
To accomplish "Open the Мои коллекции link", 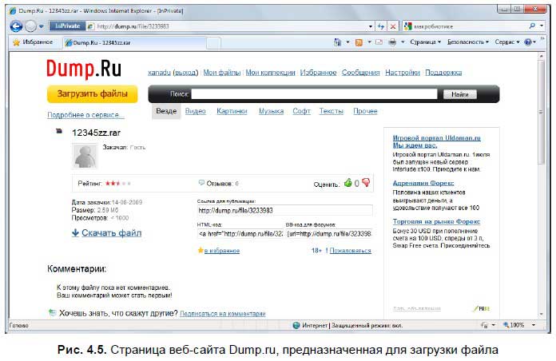I will tap(270, 73).
